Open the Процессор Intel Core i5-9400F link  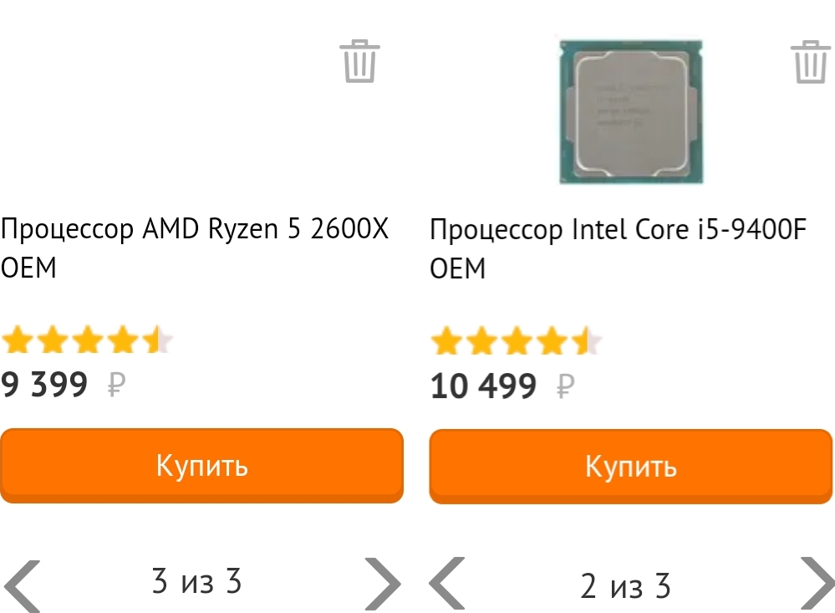click(618, 248)
